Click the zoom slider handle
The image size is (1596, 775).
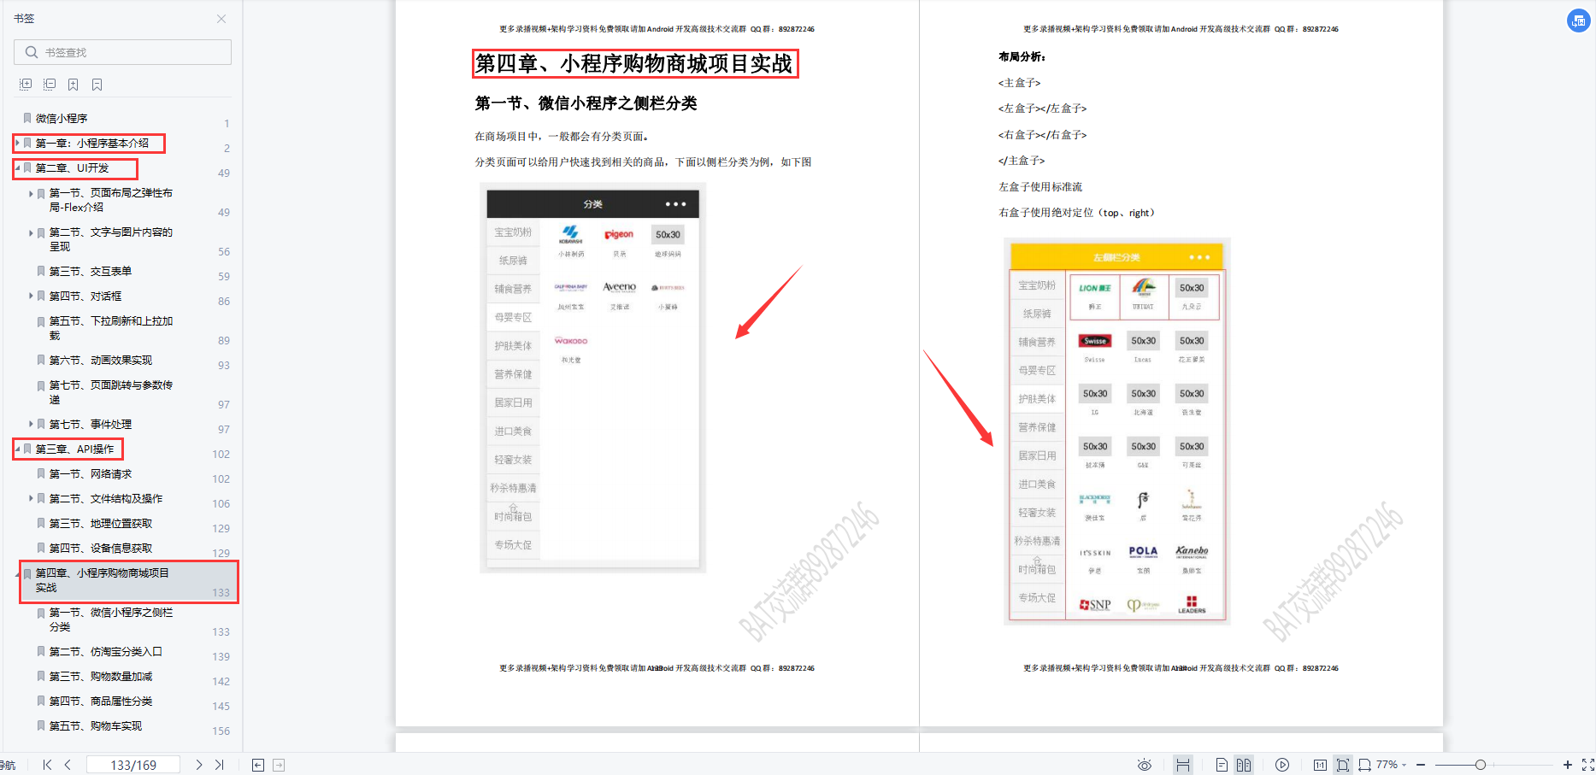[1480, 765]
